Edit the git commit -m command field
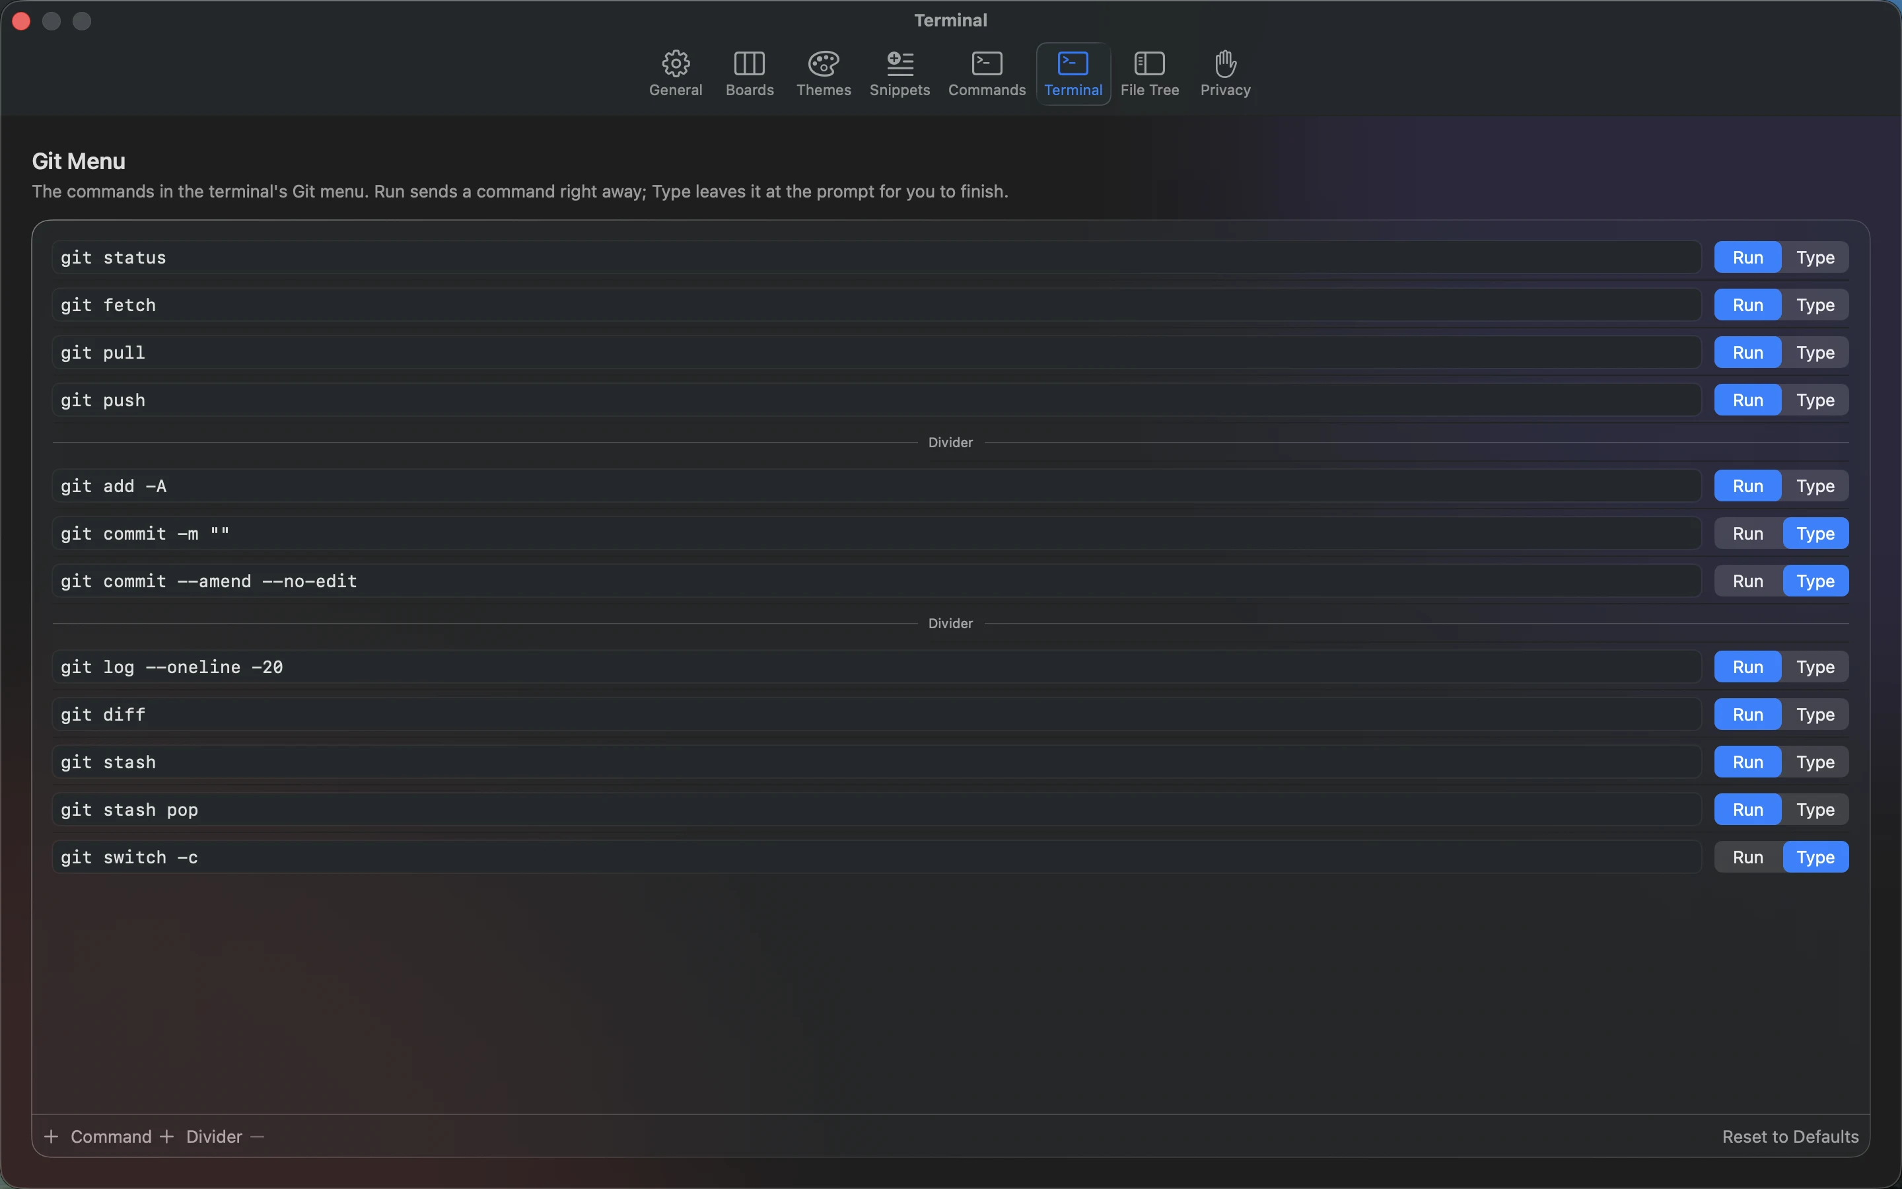 [x=876, y=533]
